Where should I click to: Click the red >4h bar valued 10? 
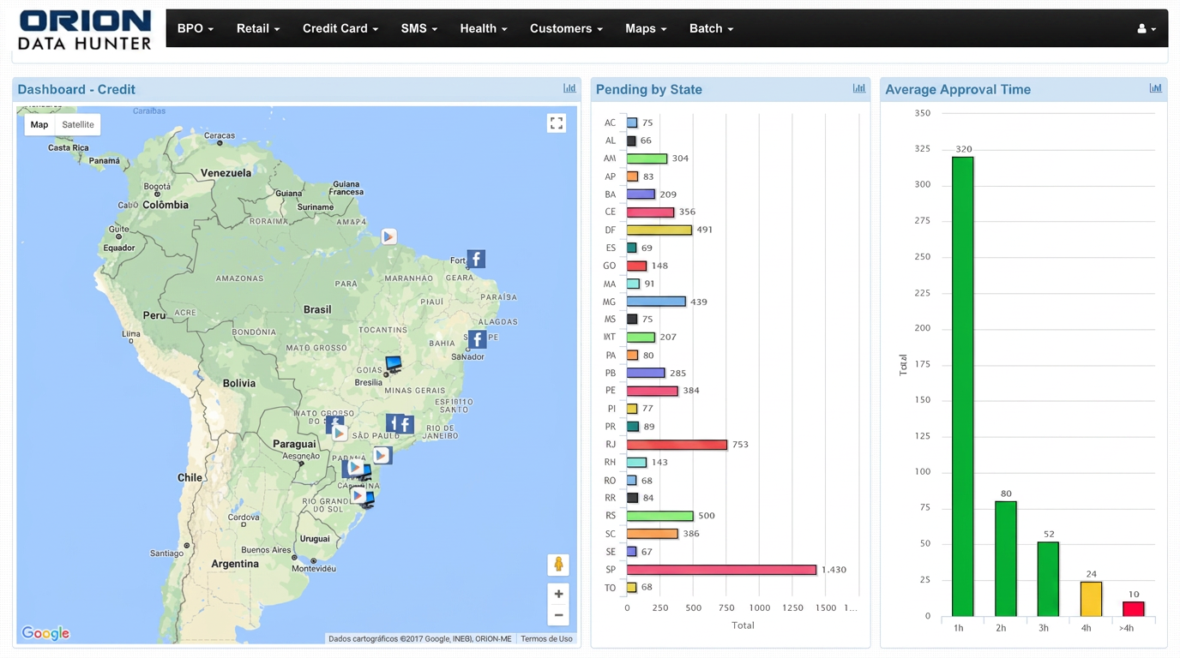1134,609
